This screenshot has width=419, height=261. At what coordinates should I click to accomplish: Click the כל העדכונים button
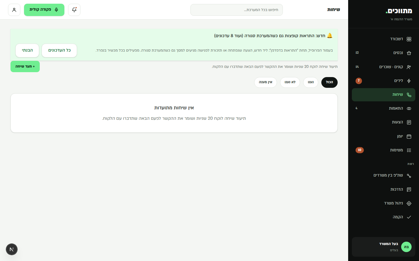tap(59, 50)
